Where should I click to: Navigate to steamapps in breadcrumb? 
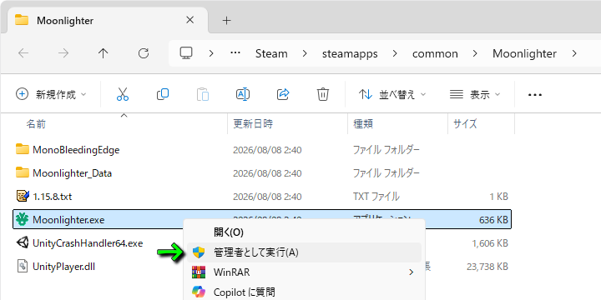(350, 53)
